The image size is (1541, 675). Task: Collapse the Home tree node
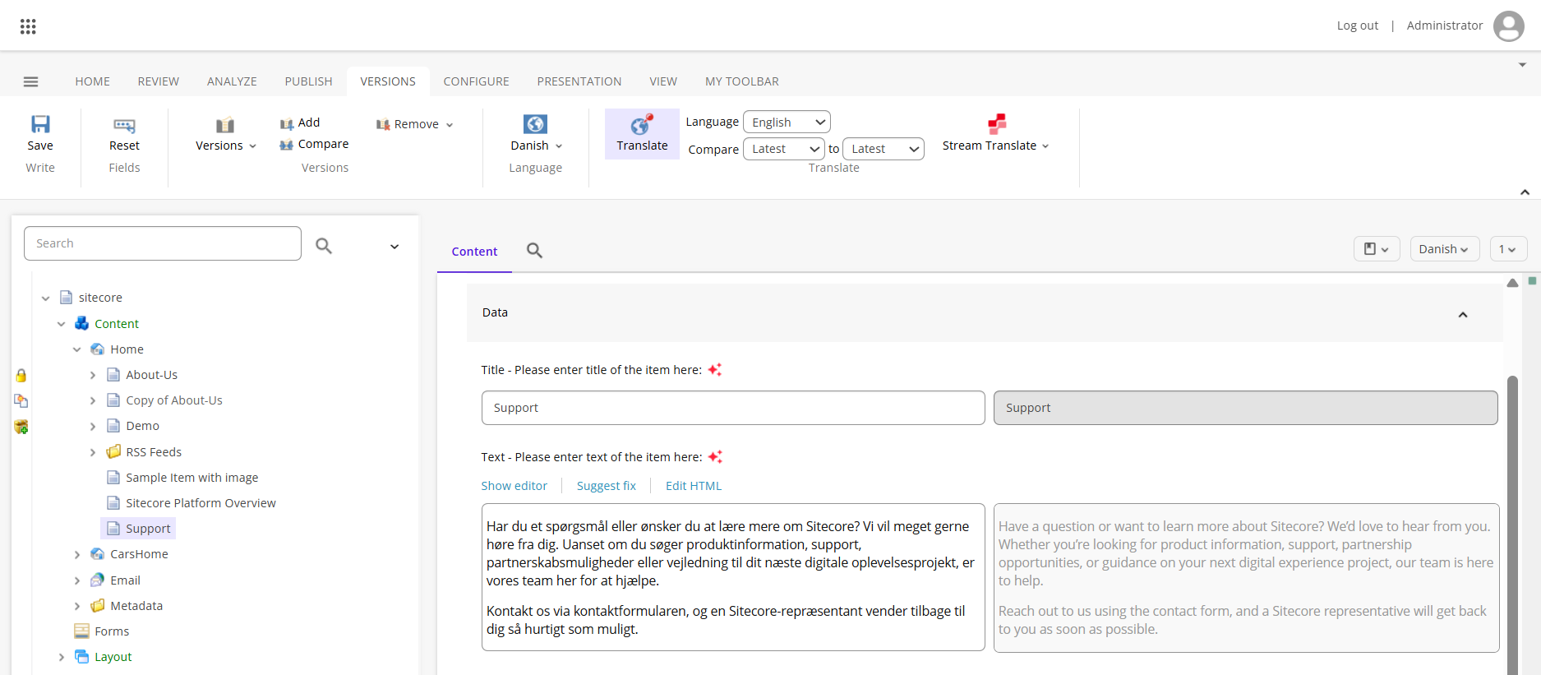(x=77, y=349)
